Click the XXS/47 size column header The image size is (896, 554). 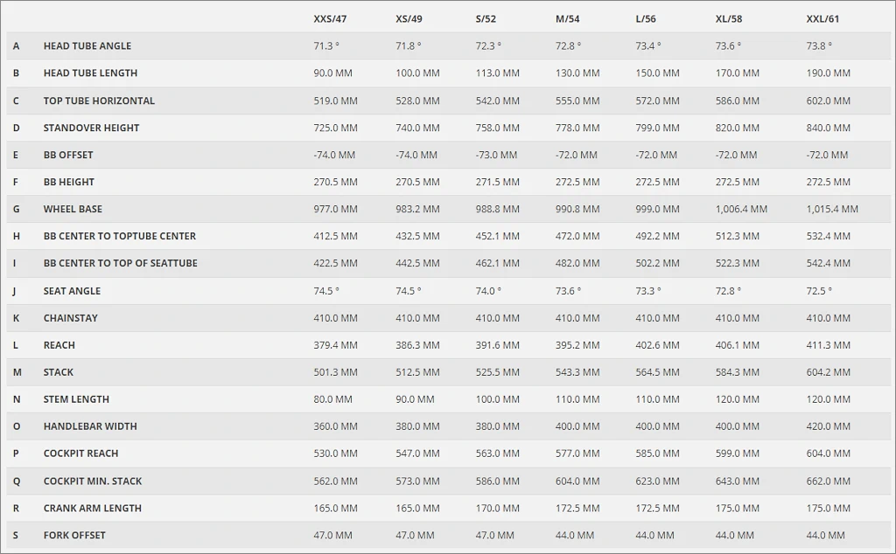tap(331, 18)
